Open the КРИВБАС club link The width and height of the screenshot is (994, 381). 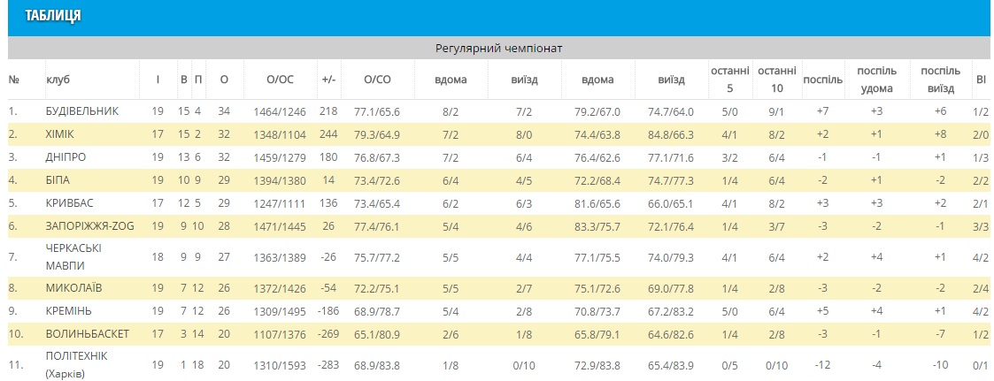point(72,203)
